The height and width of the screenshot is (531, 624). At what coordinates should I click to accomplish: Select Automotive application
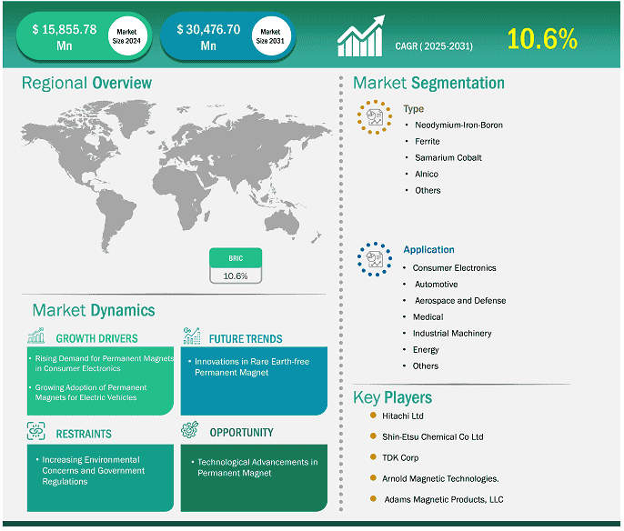[437, 284]
